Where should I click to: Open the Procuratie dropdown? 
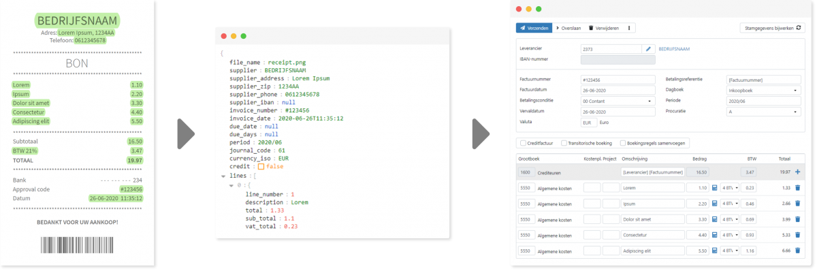[x=763, y=112]
